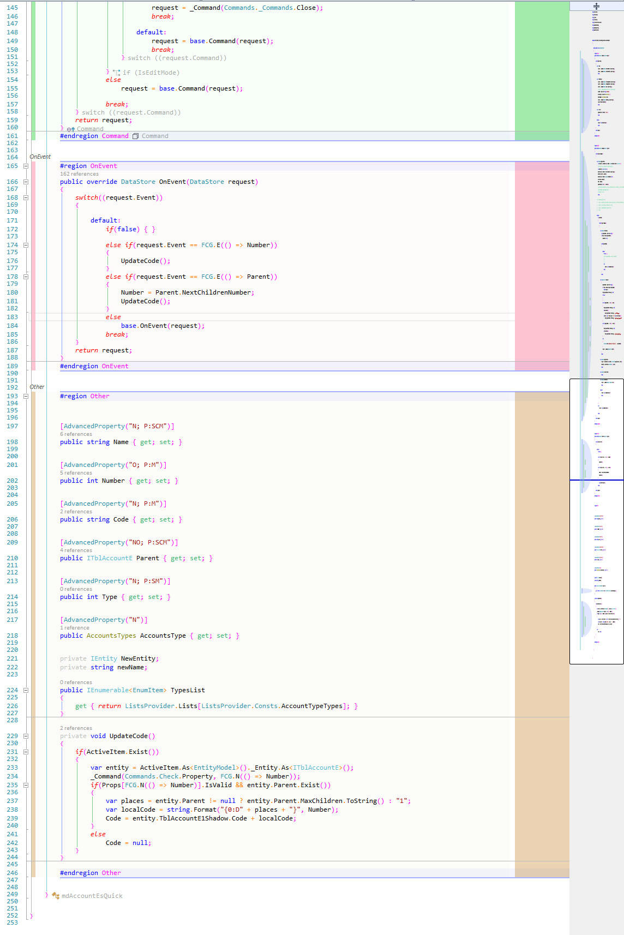Open '6 references' above the Name property

[76, 434]
